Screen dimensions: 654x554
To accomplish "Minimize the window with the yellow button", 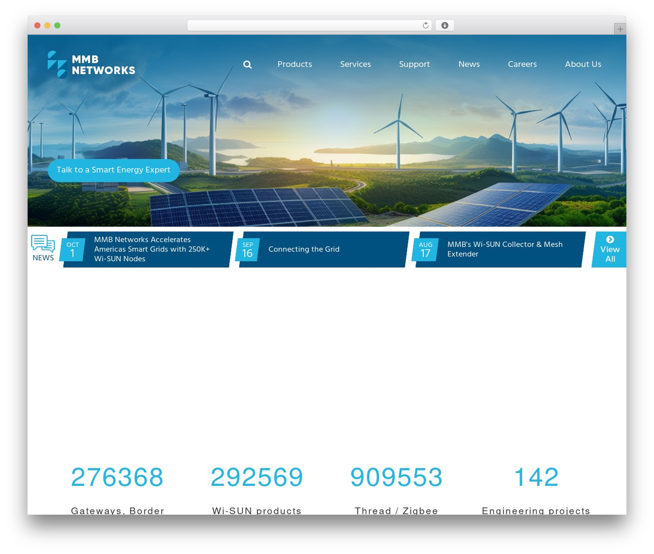I will point(47,26).
